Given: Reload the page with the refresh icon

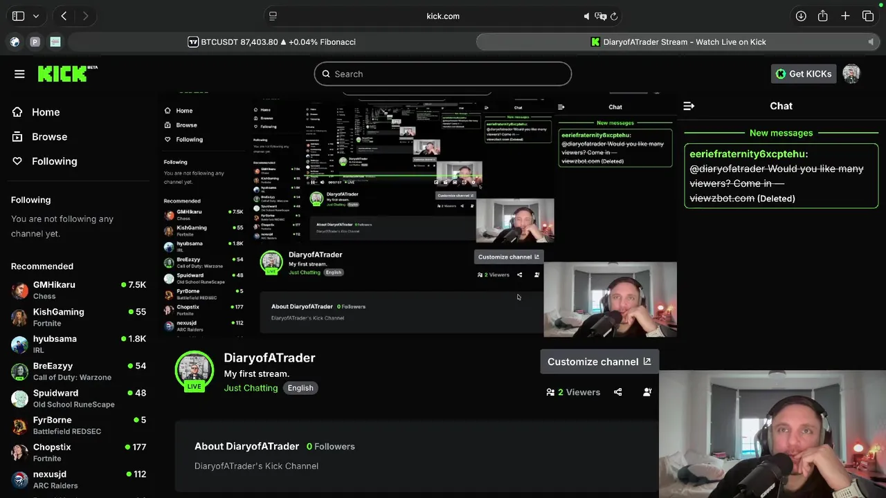Looking at the screenshot, I should (614, 16).
